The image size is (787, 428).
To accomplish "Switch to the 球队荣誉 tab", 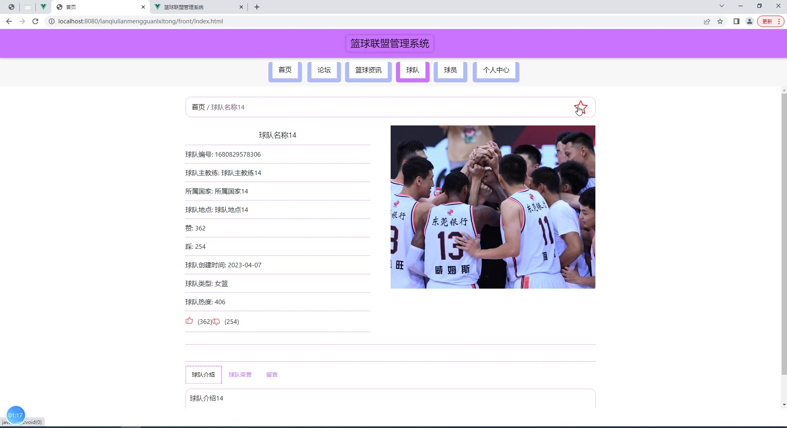I will point(240,375).
